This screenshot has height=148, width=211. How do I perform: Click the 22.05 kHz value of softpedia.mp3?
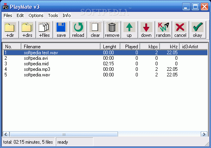tap(172, 69)
